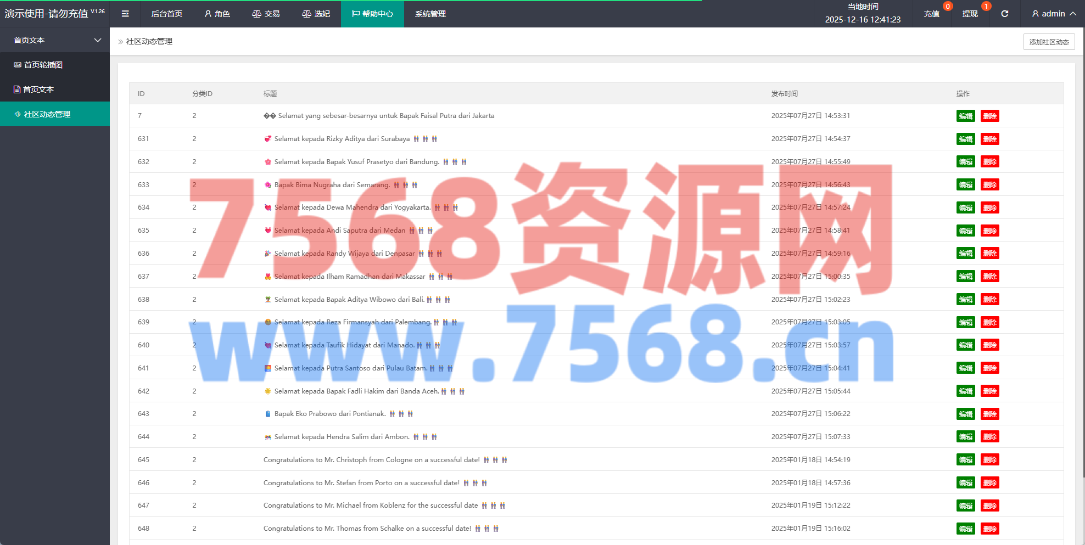Toggle sidebar collapse hamburger icon
The width and height of the screenshot is (1085, 545).
click(125, 14)
